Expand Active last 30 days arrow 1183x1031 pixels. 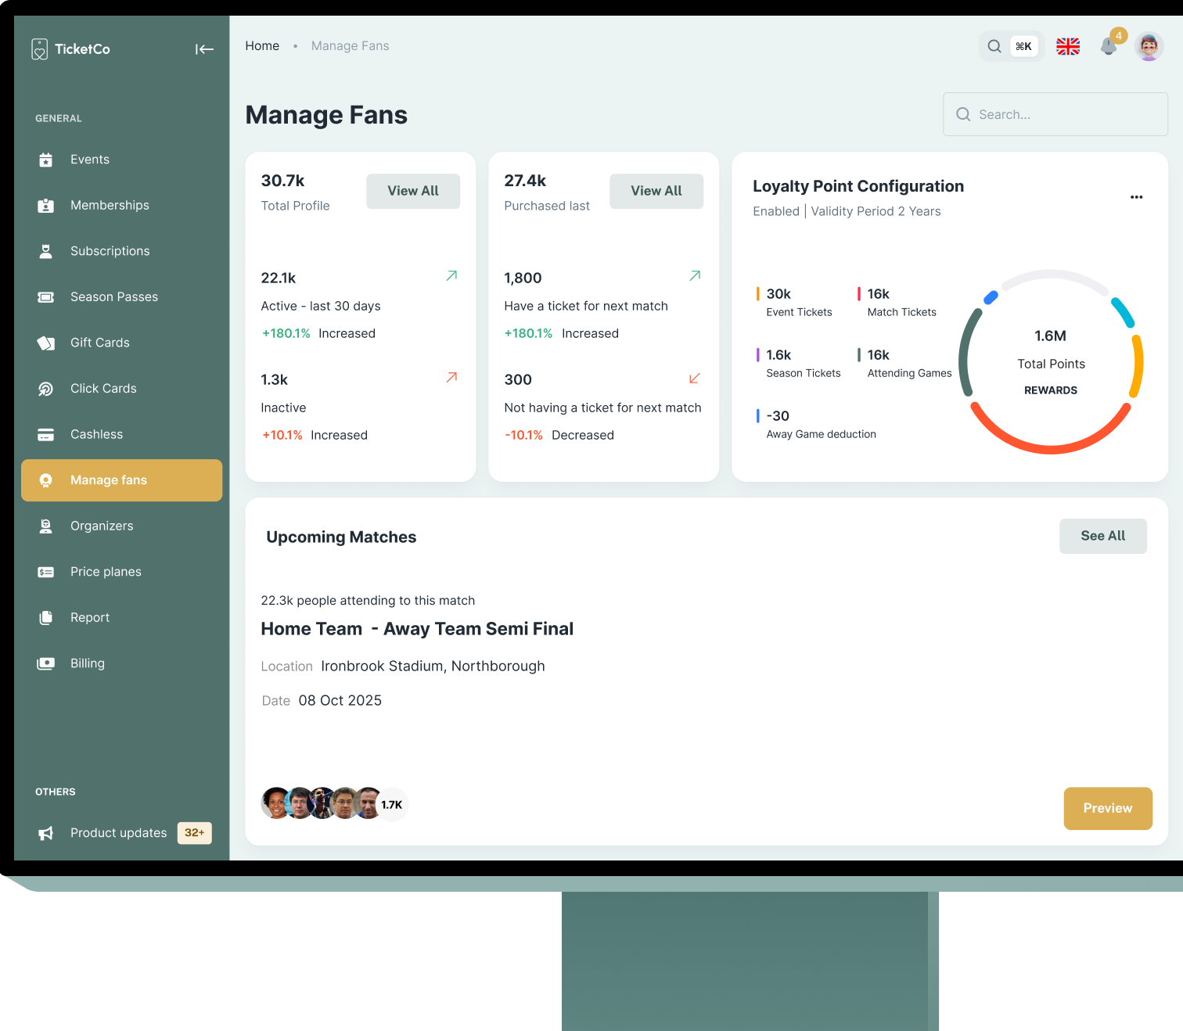coord(451,276)
